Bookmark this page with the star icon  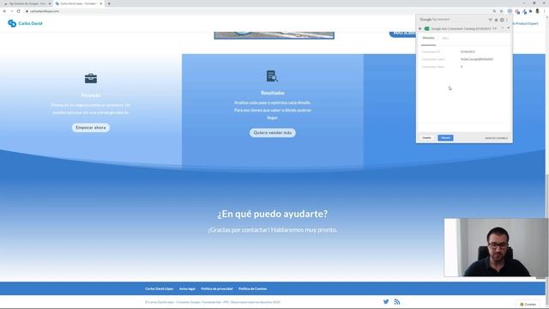pos(501,11)
